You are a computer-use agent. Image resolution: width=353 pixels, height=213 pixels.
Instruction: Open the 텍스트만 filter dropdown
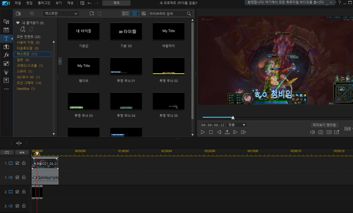[x=61, y=14]
